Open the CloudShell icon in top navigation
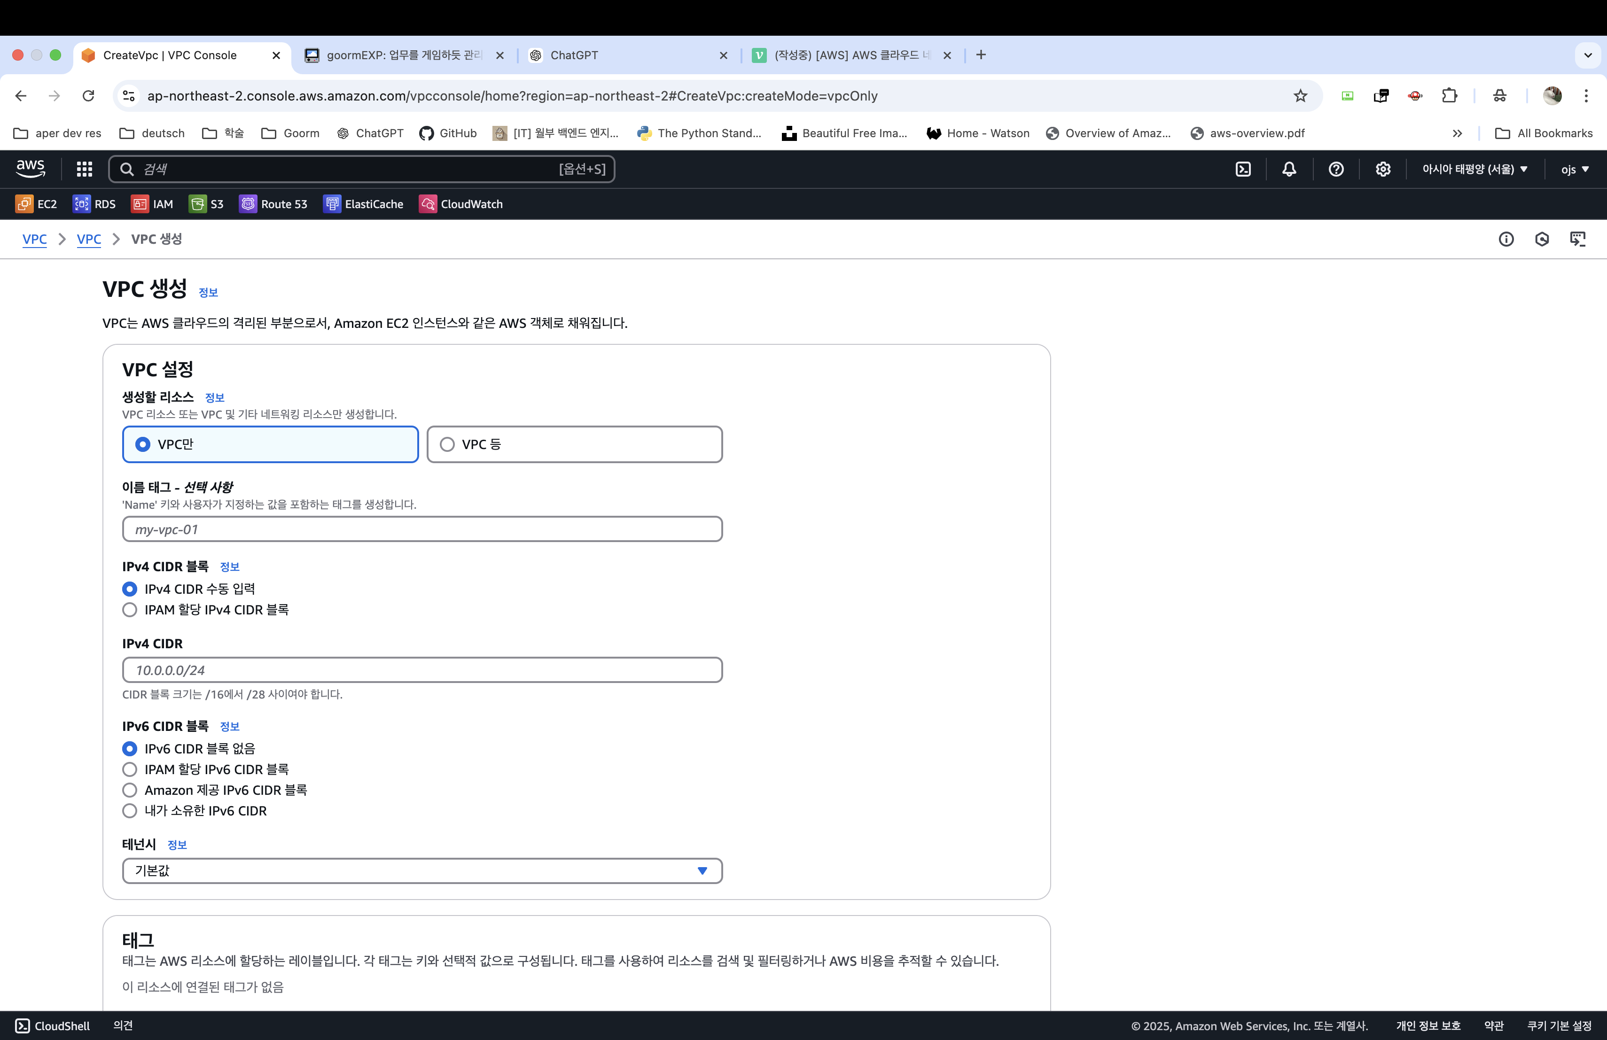This screenshot has width=1607, height=1040. 1243,169
